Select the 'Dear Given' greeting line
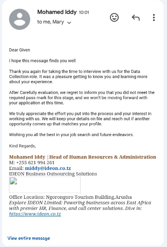The height and width of the screenshot is (247, 167). [x=19, y=50]
